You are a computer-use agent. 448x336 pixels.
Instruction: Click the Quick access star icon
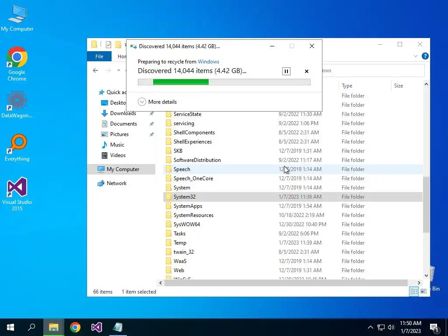pyautogui.click(x=101, y=92)
